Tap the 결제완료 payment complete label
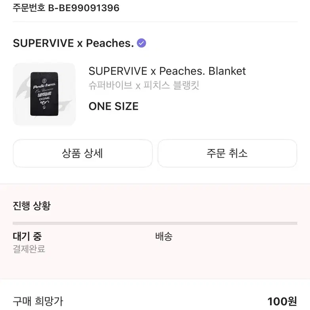 tap(29, 249)
